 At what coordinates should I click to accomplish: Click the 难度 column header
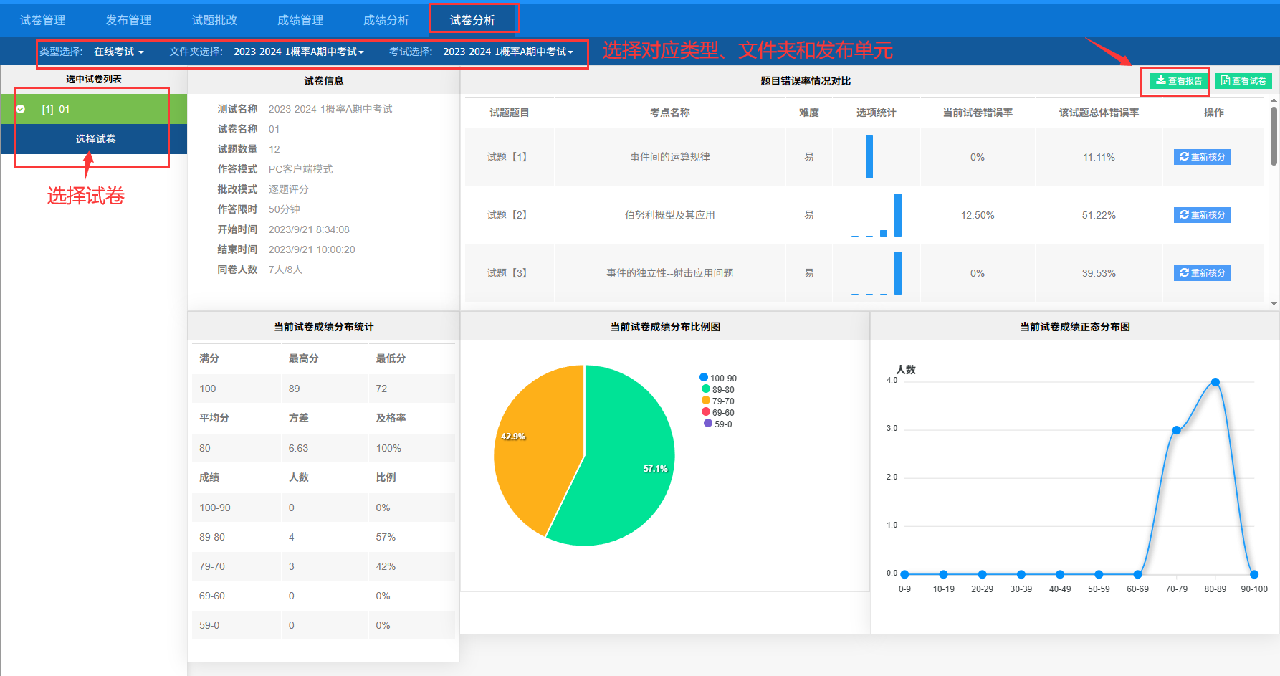809,113
